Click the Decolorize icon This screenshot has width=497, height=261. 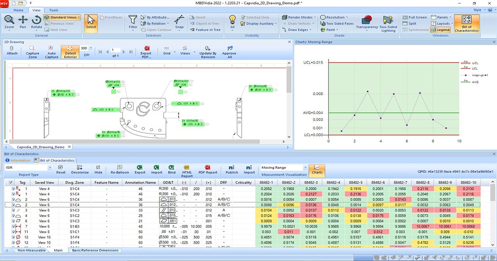(x=80, y=169)
